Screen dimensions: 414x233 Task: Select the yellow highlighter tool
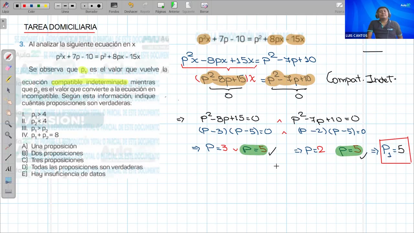click(x=8, y=79)
